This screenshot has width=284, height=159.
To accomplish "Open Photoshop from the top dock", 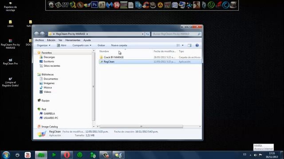I will (x=95, y=5).
